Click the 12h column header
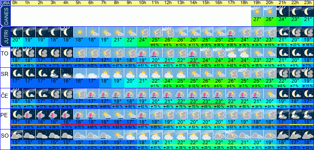 click(x=168, y=3)
